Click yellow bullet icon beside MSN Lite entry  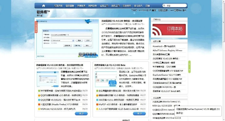click(39, 109)
